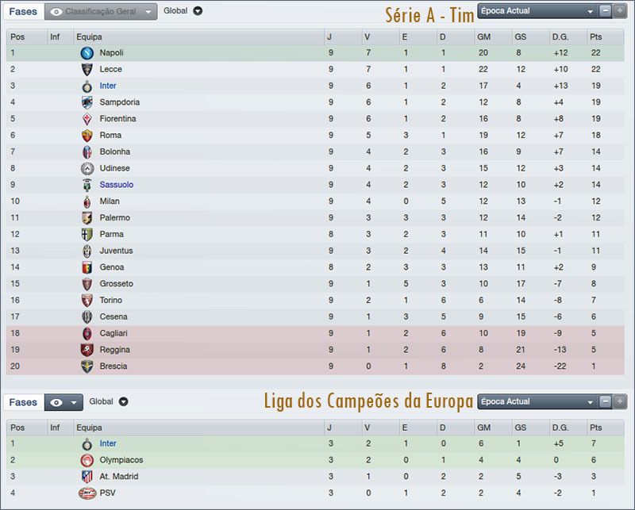Switch to the upper Fases tab
Screen dimensions: 635x510
coord(22,12)
